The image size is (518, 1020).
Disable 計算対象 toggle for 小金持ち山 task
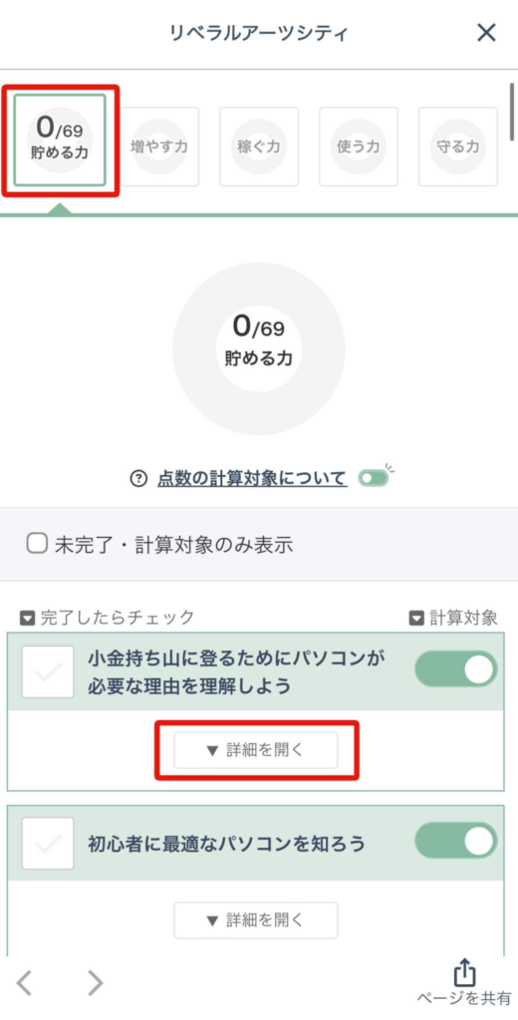click(x=456, y=669)
